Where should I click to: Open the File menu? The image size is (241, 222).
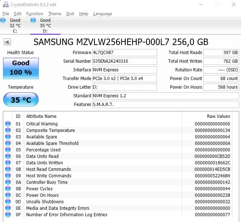(x=6, y=14)
